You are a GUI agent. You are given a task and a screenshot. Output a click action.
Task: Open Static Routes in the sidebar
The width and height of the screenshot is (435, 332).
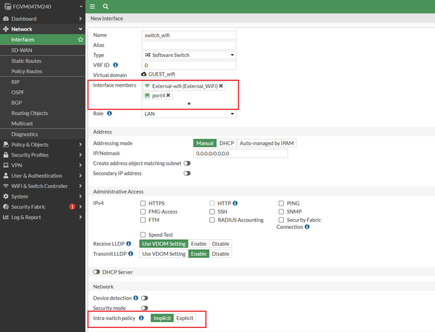point(43,61)
